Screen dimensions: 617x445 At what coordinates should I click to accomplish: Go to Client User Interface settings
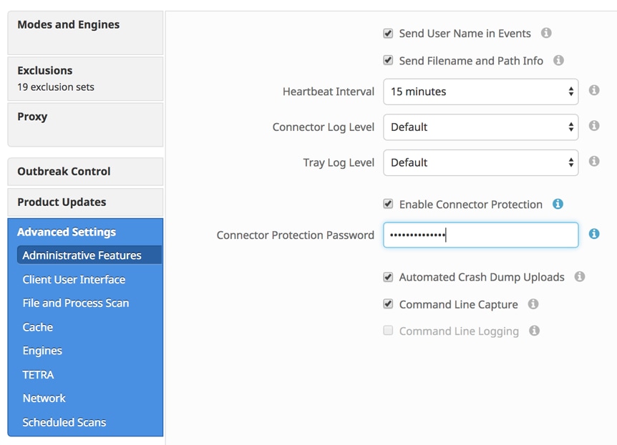point(74,280)
